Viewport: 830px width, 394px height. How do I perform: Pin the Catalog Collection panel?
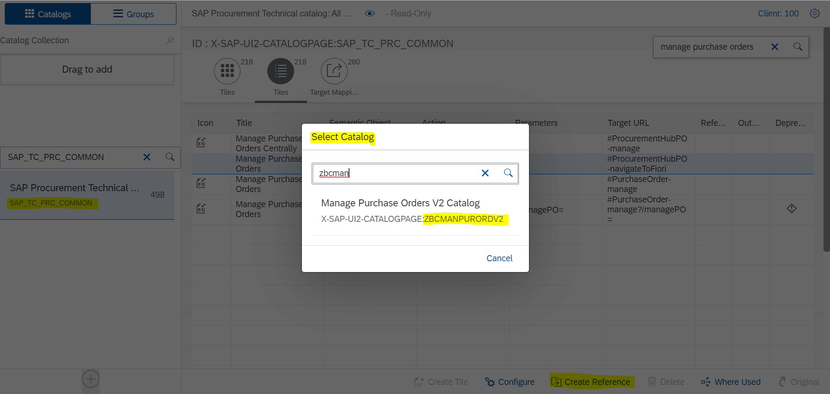[170, 40]
